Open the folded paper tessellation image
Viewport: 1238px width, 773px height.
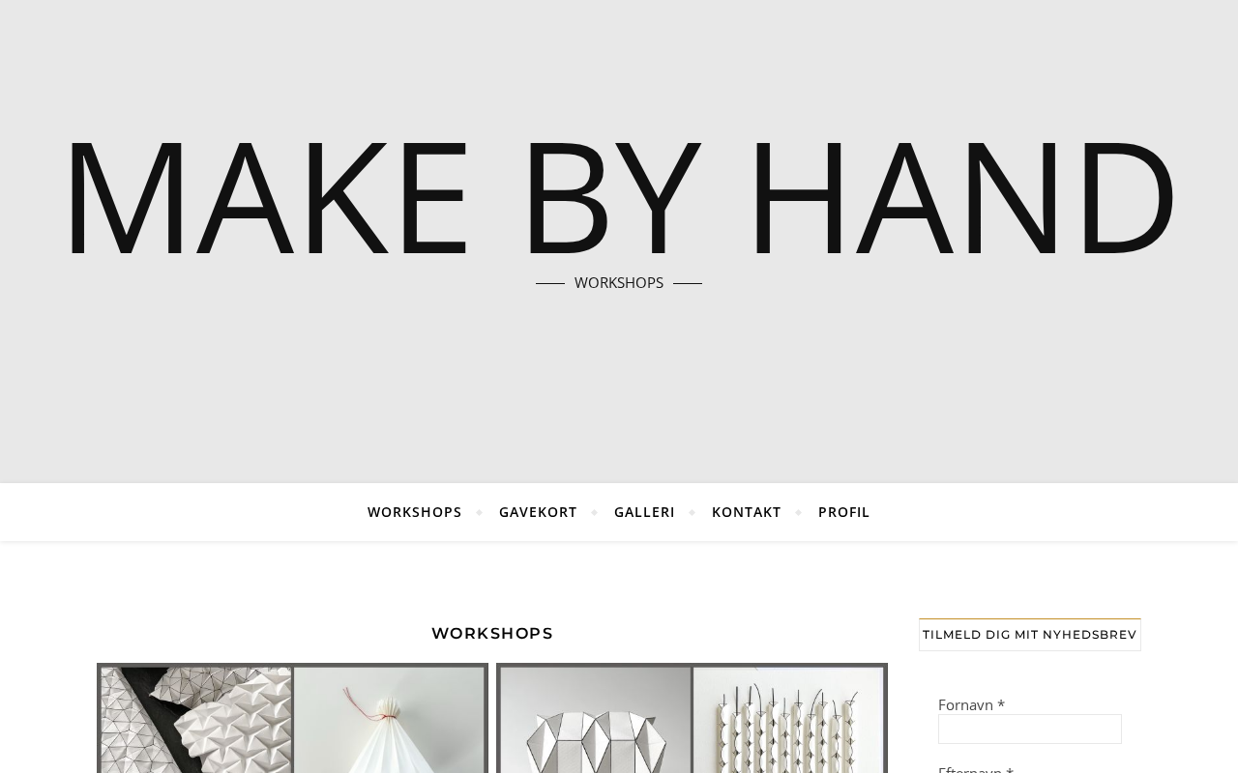pos(197,720)
